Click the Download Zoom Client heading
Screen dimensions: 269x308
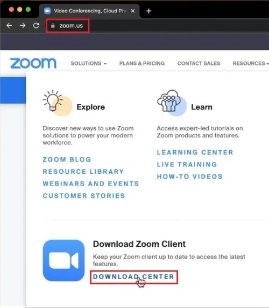point(139,244)
